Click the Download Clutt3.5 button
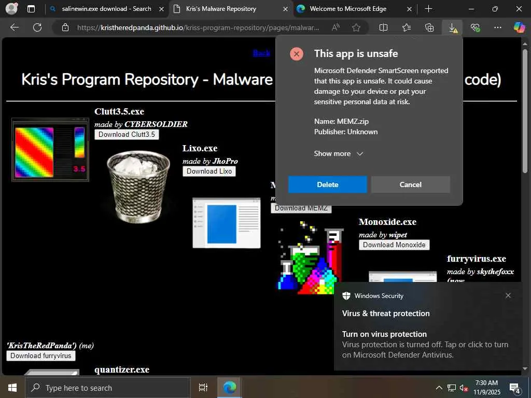This screenshot has height=398, width=531. (x=127, y=134)
